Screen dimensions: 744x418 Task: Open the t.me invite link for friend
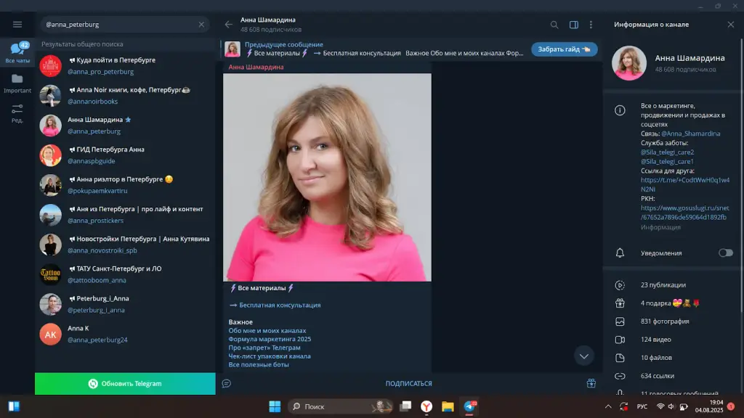coord(684,184)
